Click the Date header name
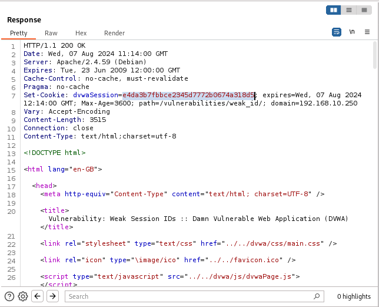Screen dimensions: 379x307 tap(32, 54)
